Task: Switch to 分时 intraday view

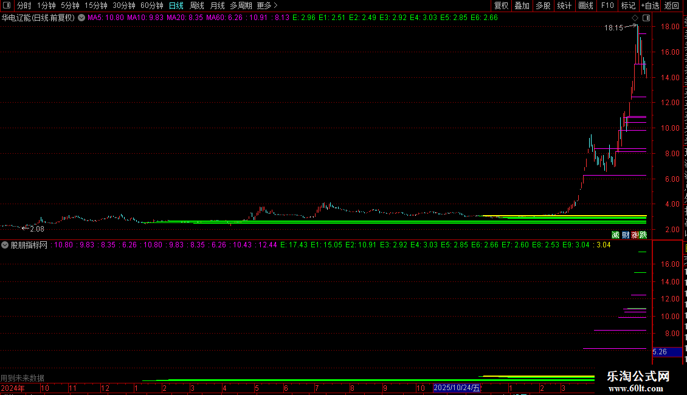Action: click(x=24, y=5)
